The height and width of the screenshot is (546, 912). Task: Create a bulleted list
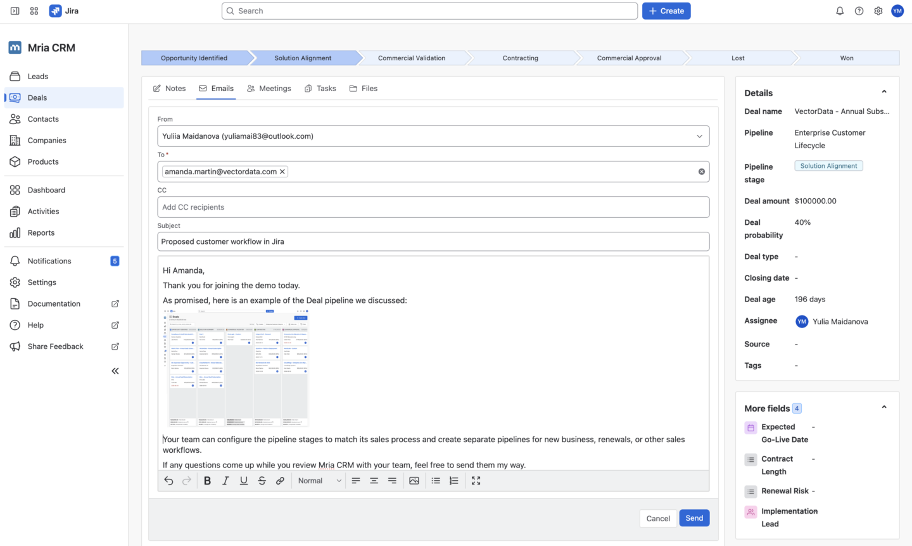pos(436,481)
